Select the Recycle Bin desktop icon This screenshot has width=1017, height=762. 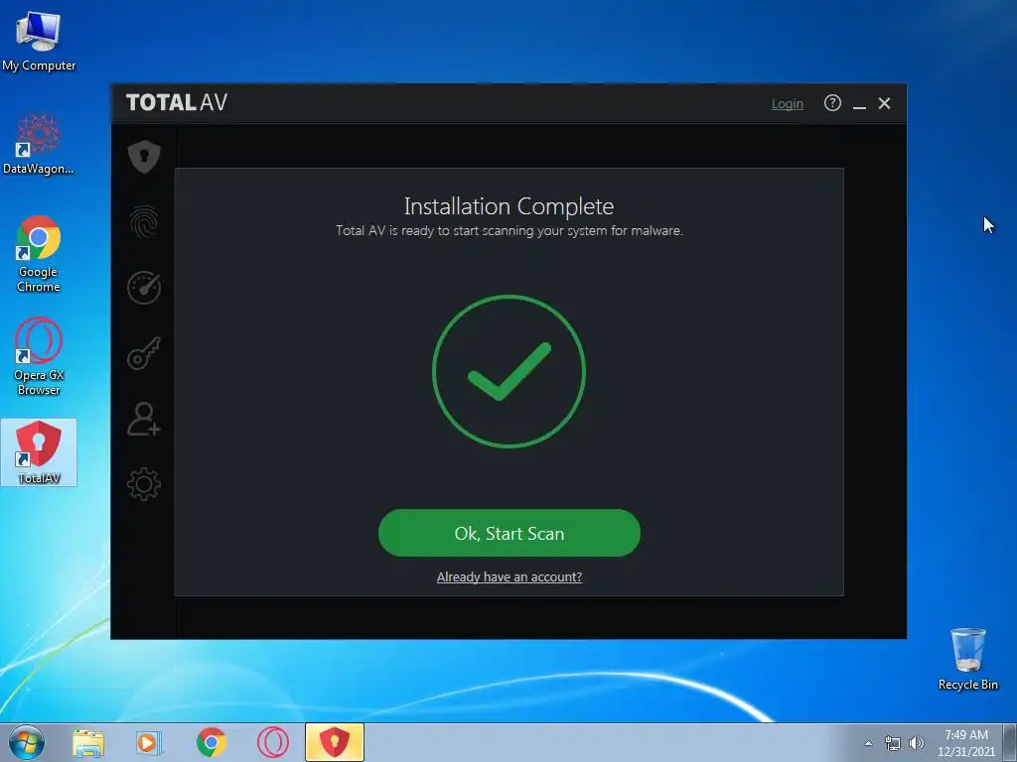point(967,659)
